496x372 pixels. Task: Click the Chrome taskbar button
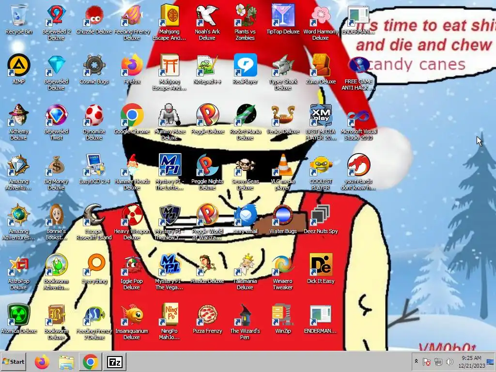coord(90,362)
